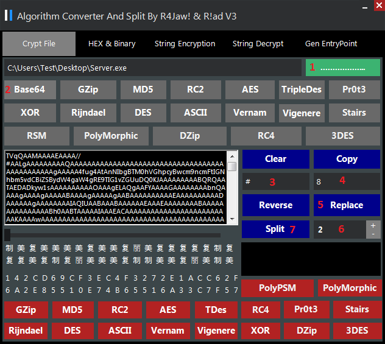Click the file path input field

coord(152,68)
